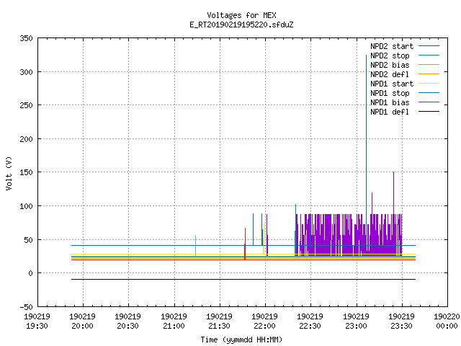The image size is (461, 346).
Task: Click the red NPD1 bias legend line
Action: [x=429, y=102]
